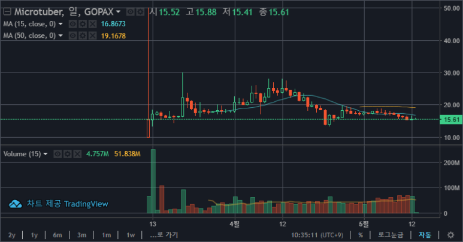Open Volume indicator settings gear

[x=67, y=154]
